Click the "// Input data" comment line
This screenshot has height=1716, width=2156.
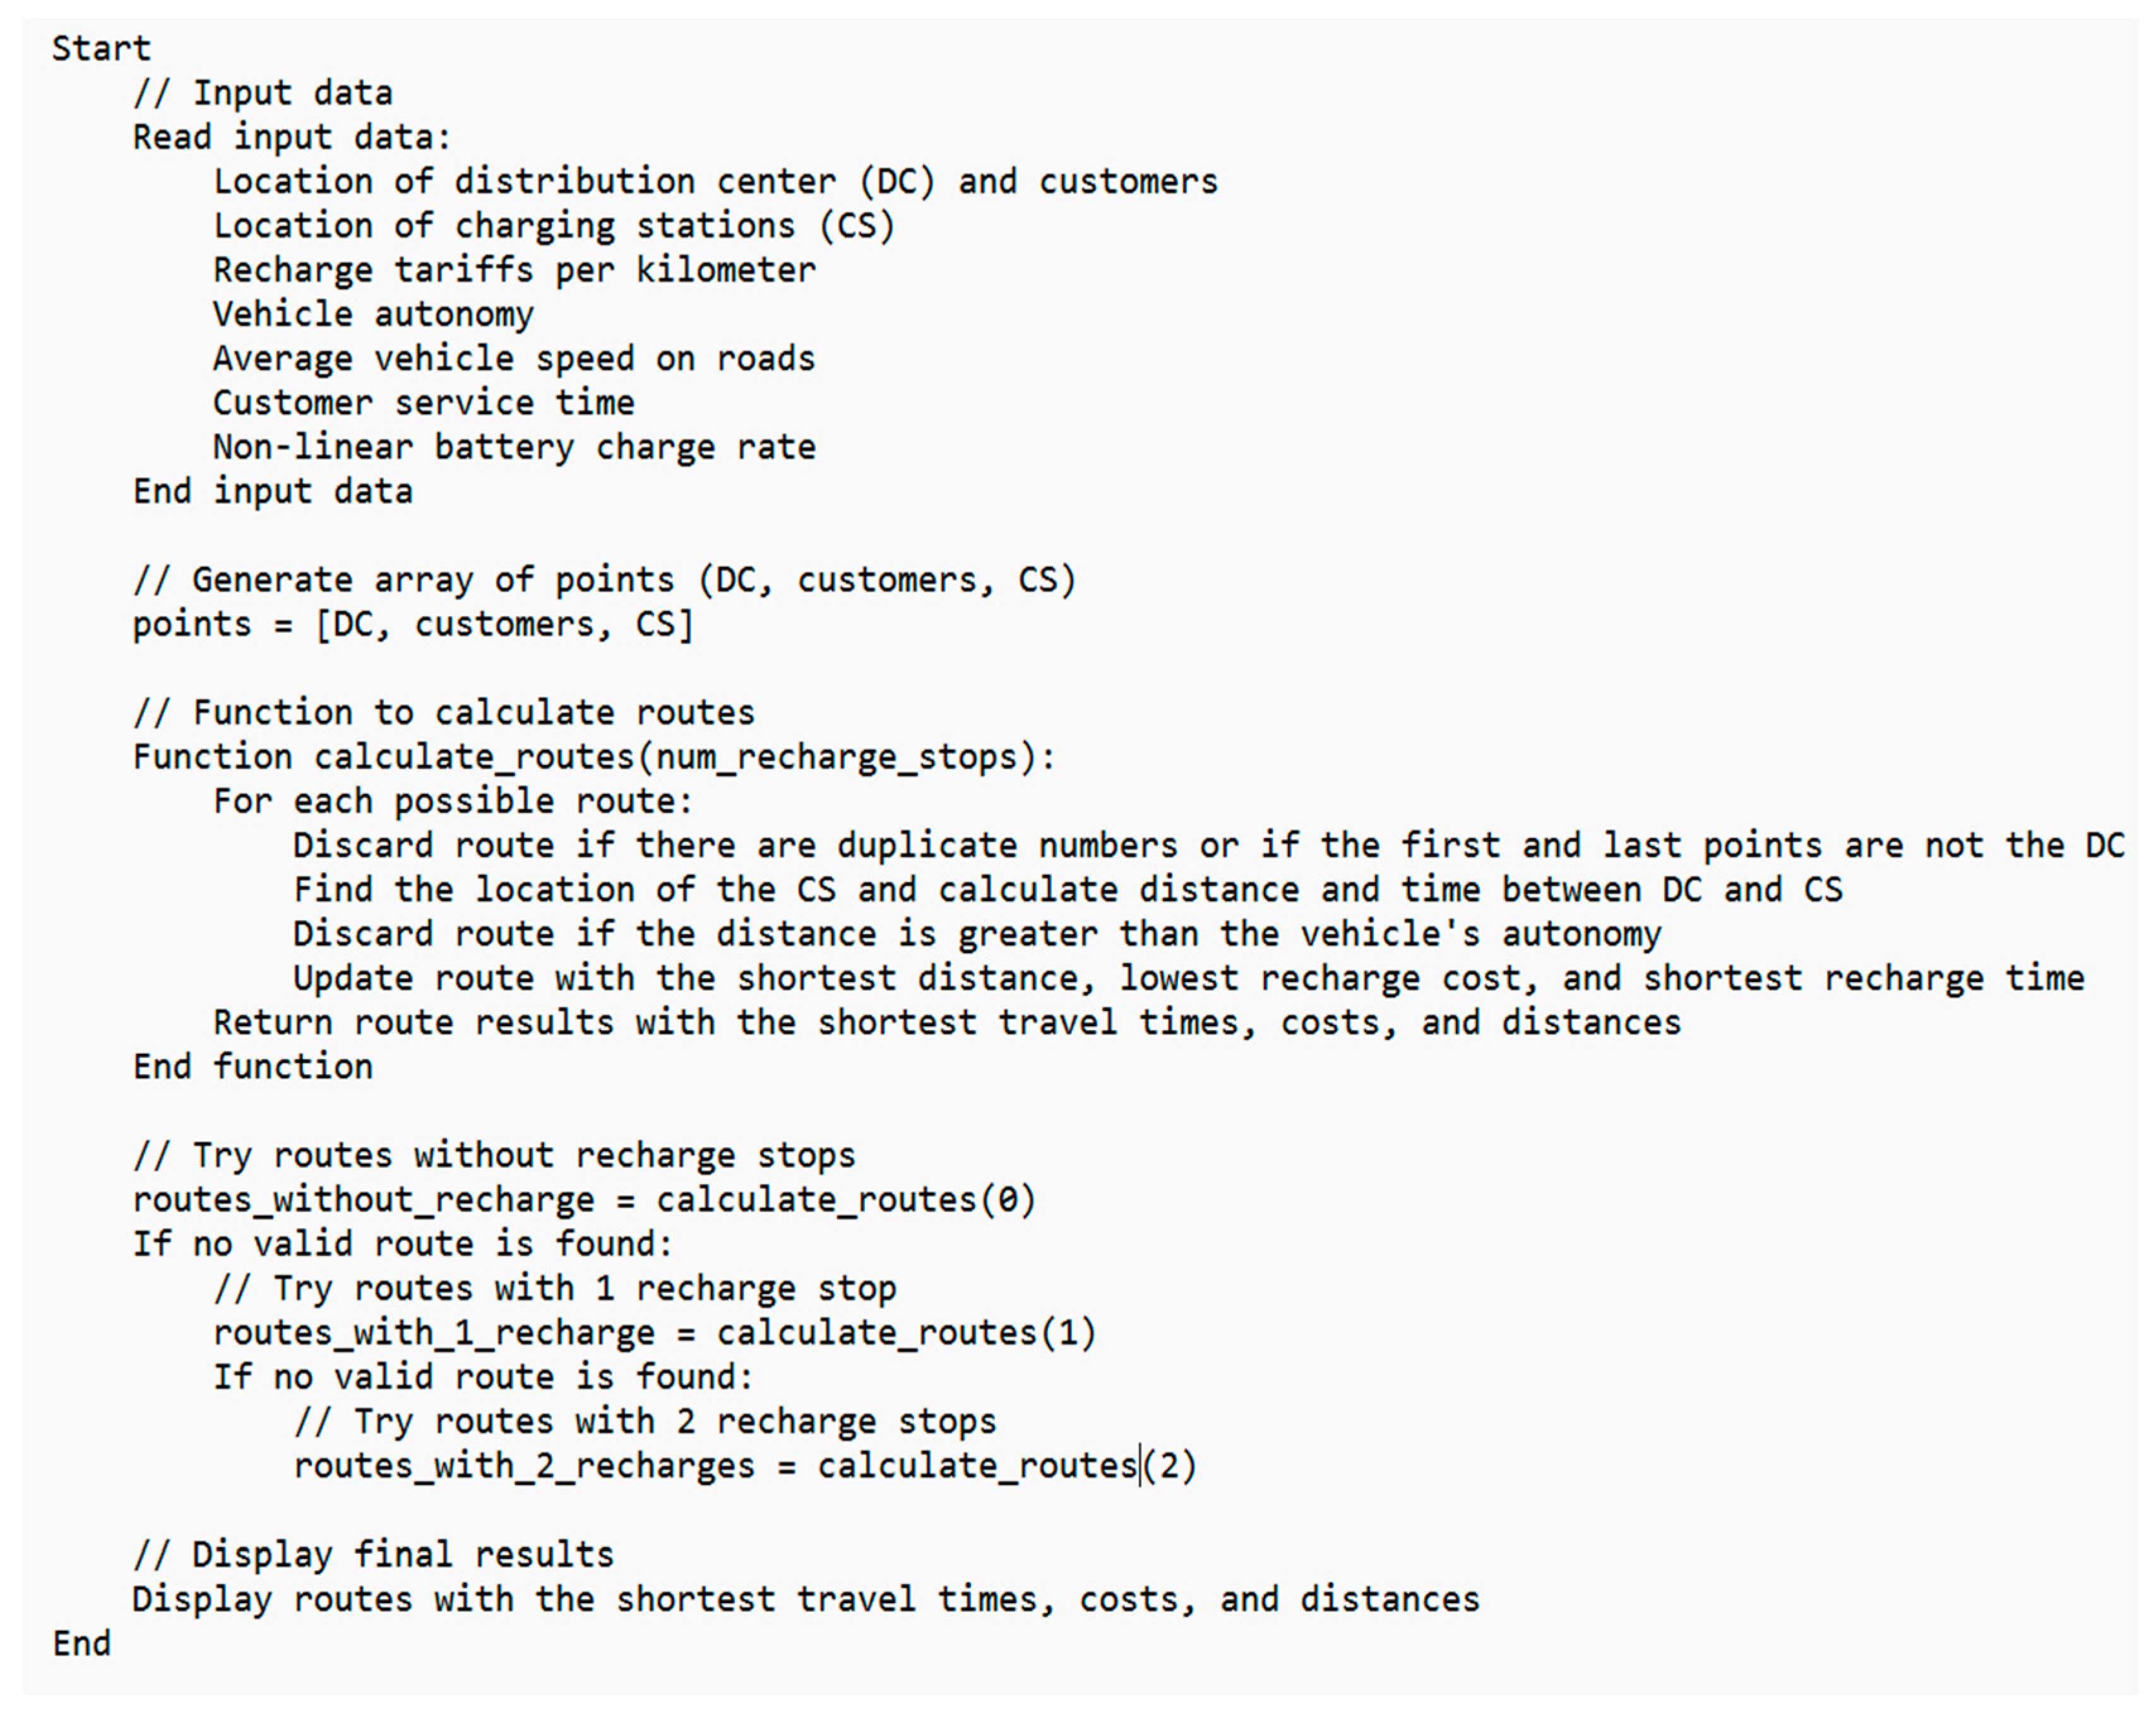(262, 93)
